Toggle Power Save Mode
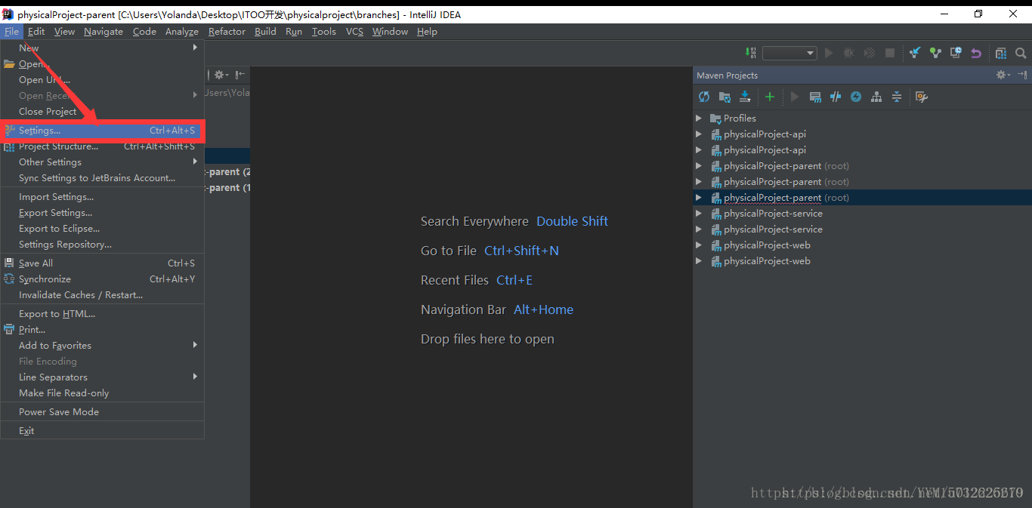1032x508 pixels. 103,412
